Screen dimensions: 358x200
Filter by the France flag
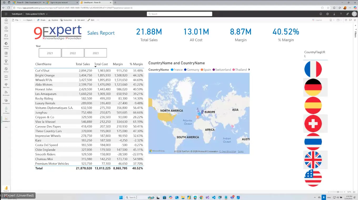(313, 69)
